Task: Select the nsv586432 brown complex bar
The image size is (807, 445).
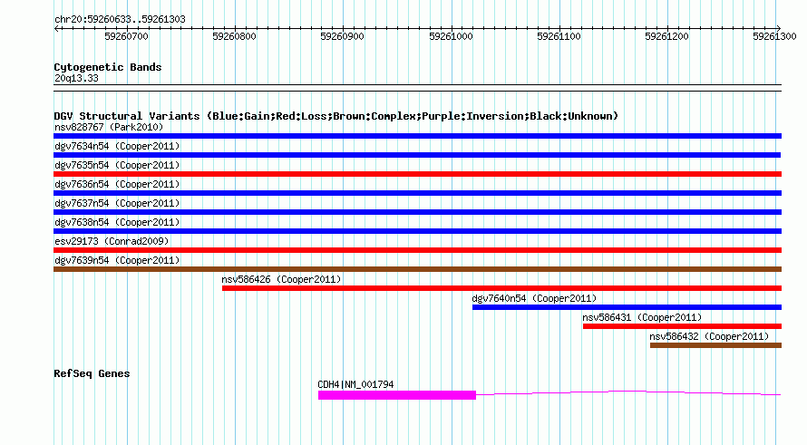Action: coord(716,345)
